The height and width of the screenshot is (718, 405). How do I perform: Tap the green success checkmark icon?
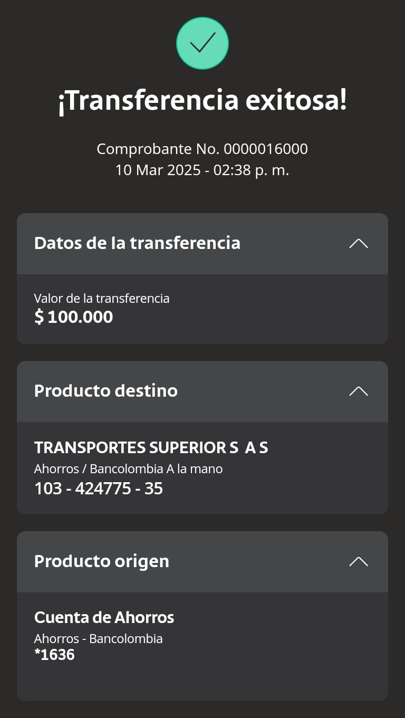click(202, 43)
